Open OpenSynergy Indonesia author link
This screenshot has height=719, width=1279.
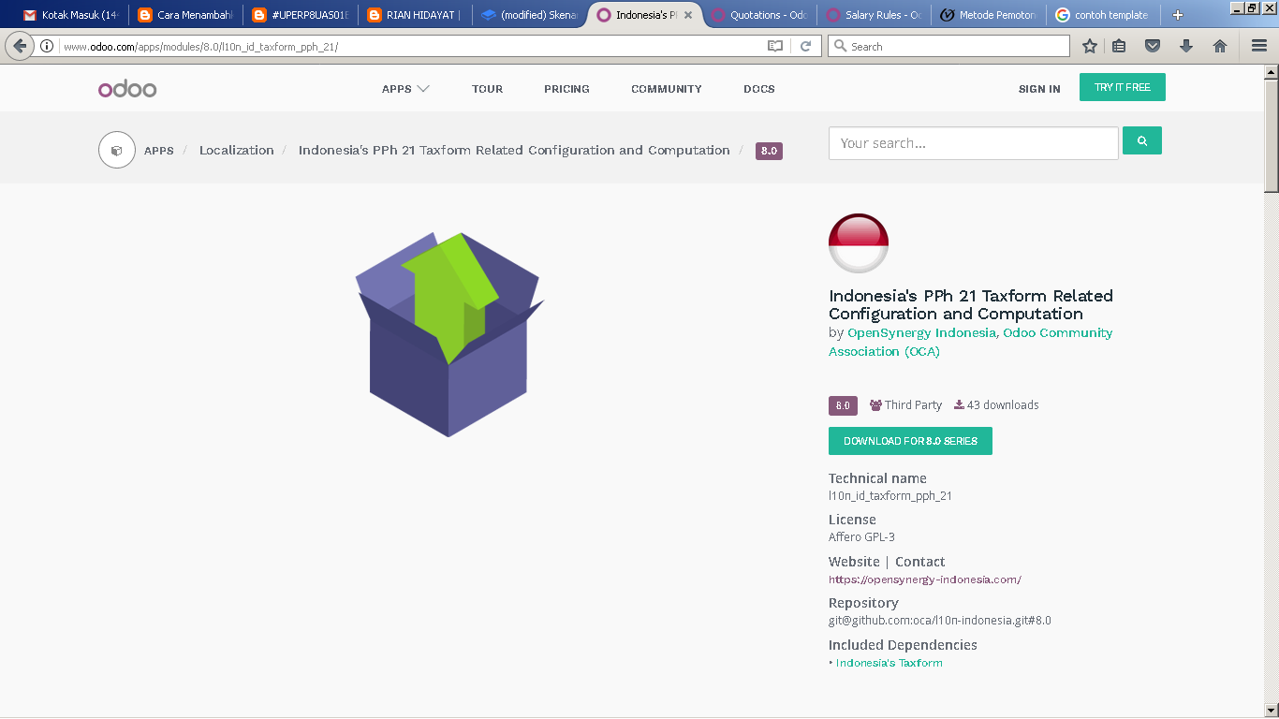click(x=921, y=332)
